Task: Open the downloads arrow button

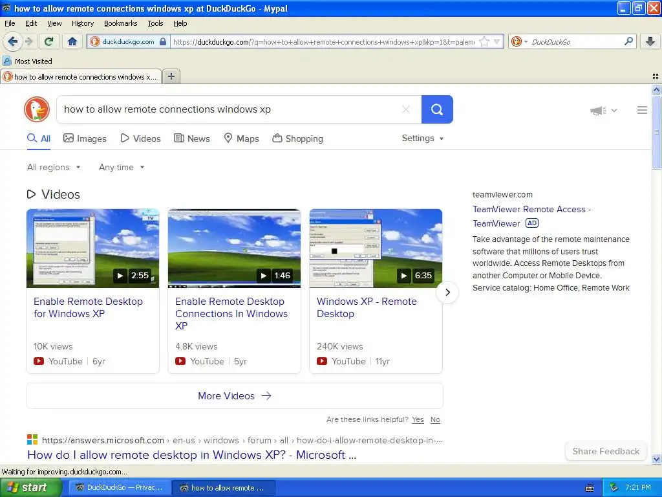Action: pos(650,41)
